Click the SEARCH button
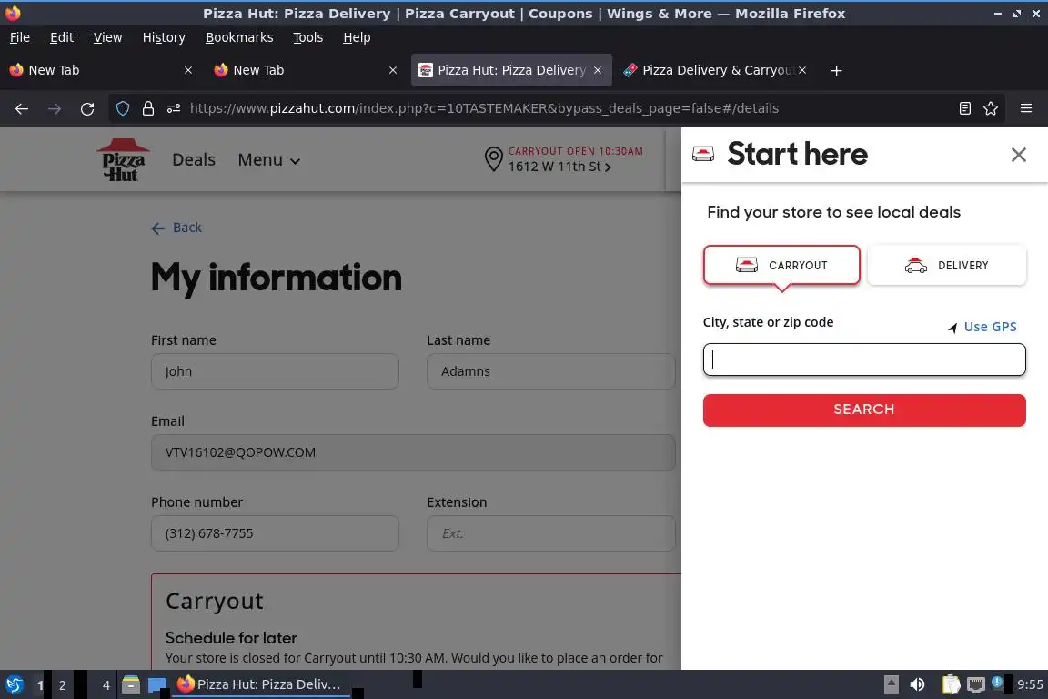This screenshot has width=1048, height=699. (864, 410)
